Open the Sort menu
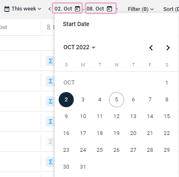Screen dimensions: 179x177 (171, 9)
